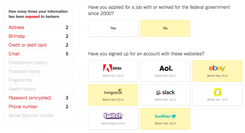Image resolution: width=245 pixels, height=133 pixels.
Task: Deselect the highlighted Twitter logo tile
Action: [165, 119]
